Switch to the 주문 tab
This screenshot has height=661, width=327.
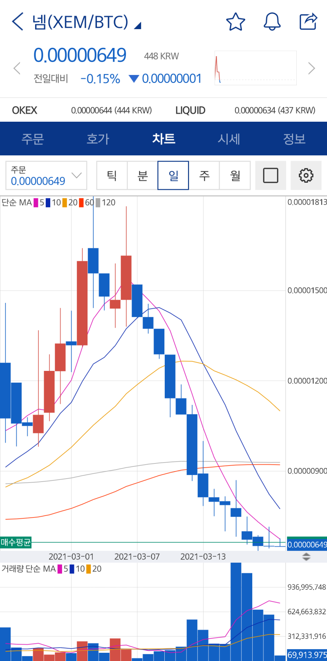coord(33,139)
